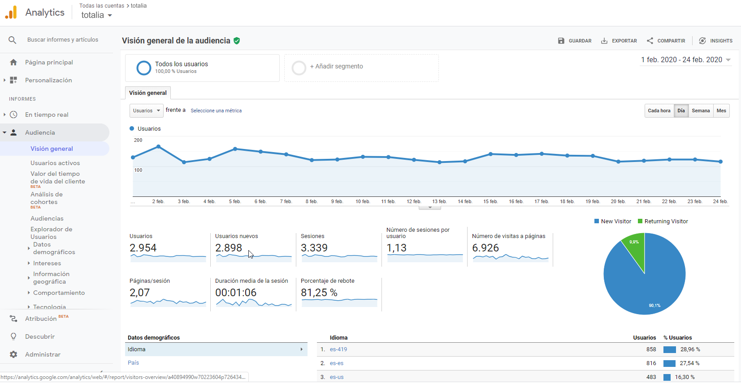Select Mes granularity
The height and width of the screenshot is (383, 741).
pyautogui.click(x=721, y=111)
